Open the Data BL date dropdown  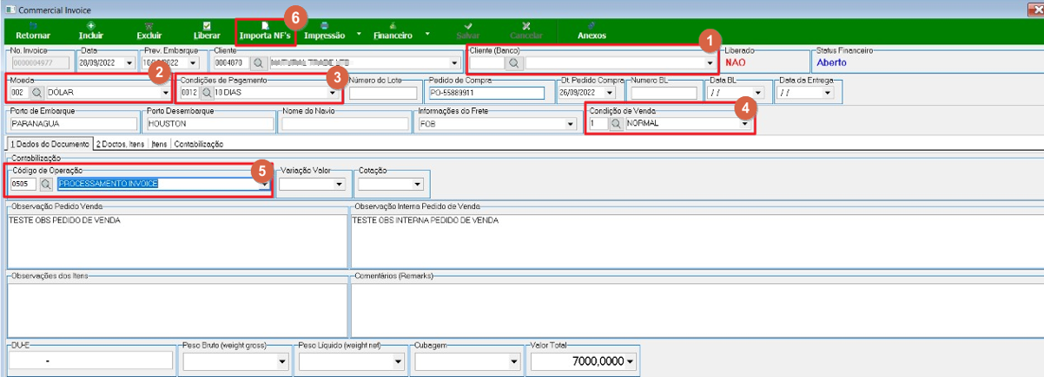(759, 92)
